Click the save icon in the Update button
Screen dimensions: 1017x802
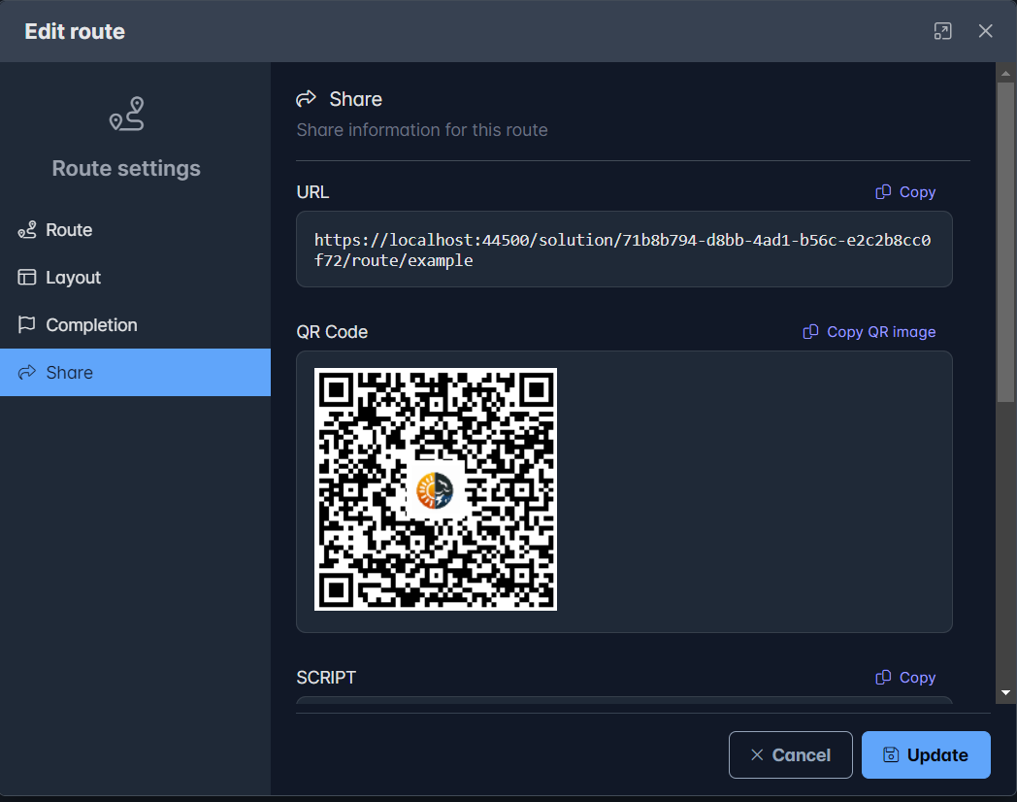tap(891, 754)
